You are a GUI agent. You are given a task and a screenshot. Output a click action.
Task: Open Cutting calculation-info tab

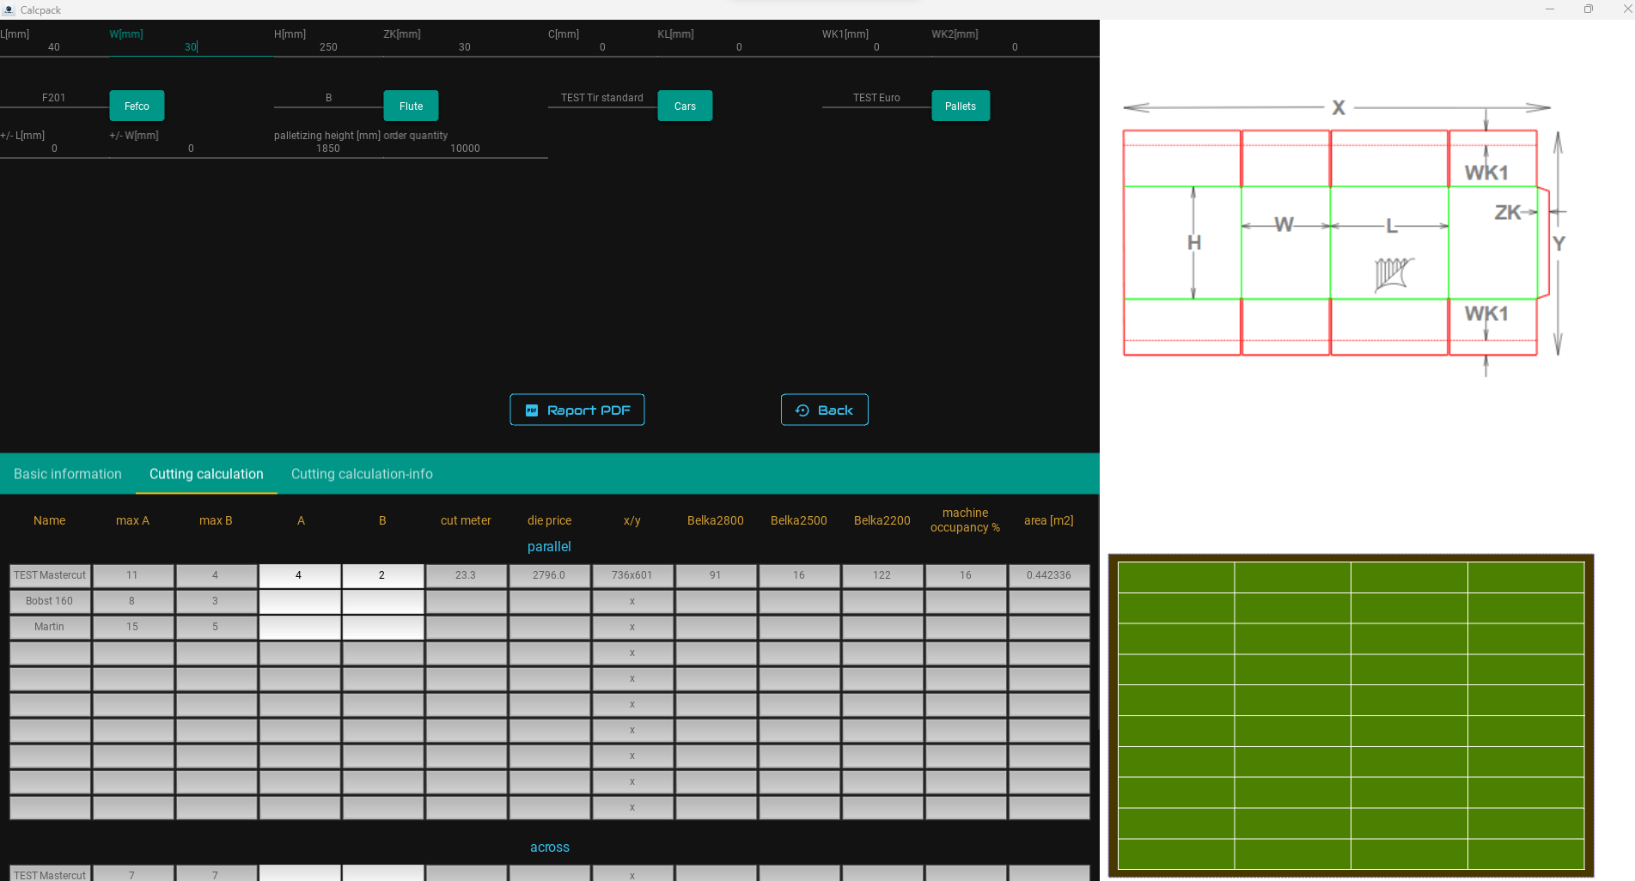click(362, 474)
